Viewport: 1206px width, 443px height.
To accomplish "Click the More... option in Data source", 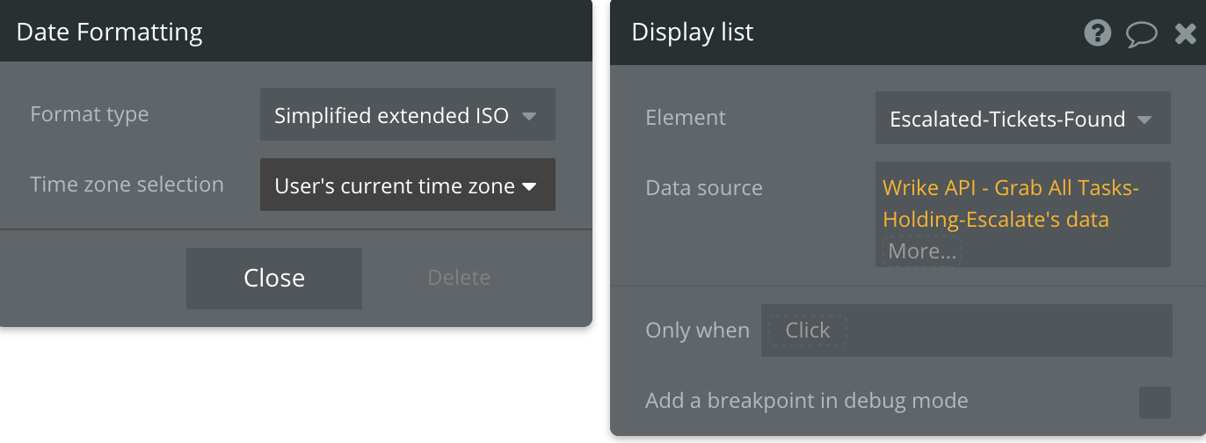I will [x=921, y=251].
